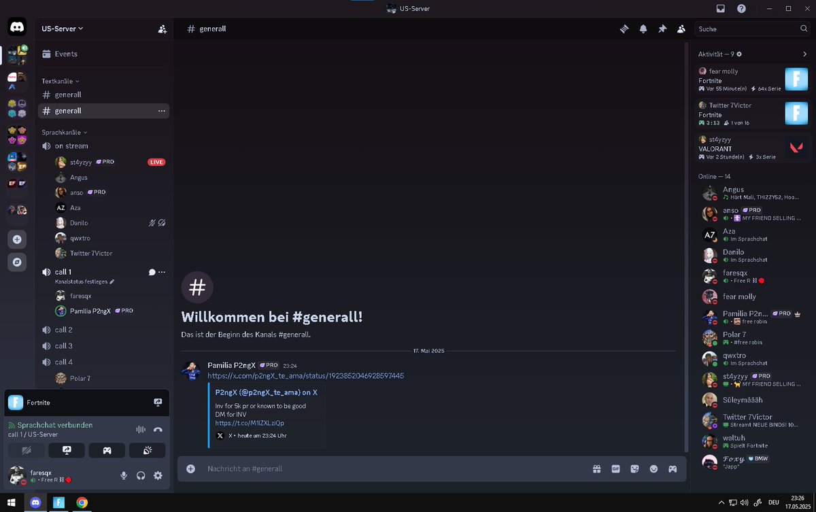Open more options on highlighted generall channel

coord(162,110)
